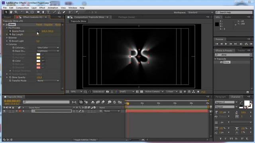Click the Character fill color swatch
This screenshot has height=143, width=255.
coord(247,103)
